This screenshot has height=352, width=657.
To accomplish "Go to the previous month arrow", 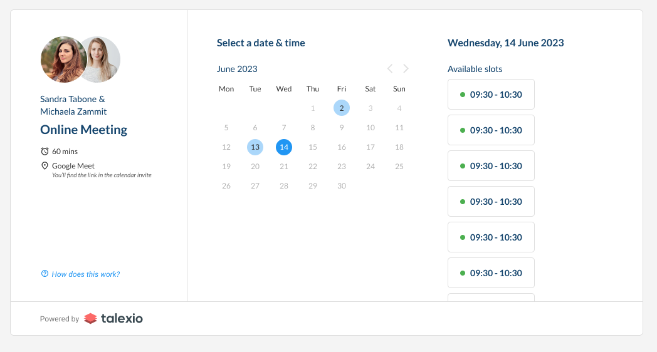I will (x=390, y=69).
